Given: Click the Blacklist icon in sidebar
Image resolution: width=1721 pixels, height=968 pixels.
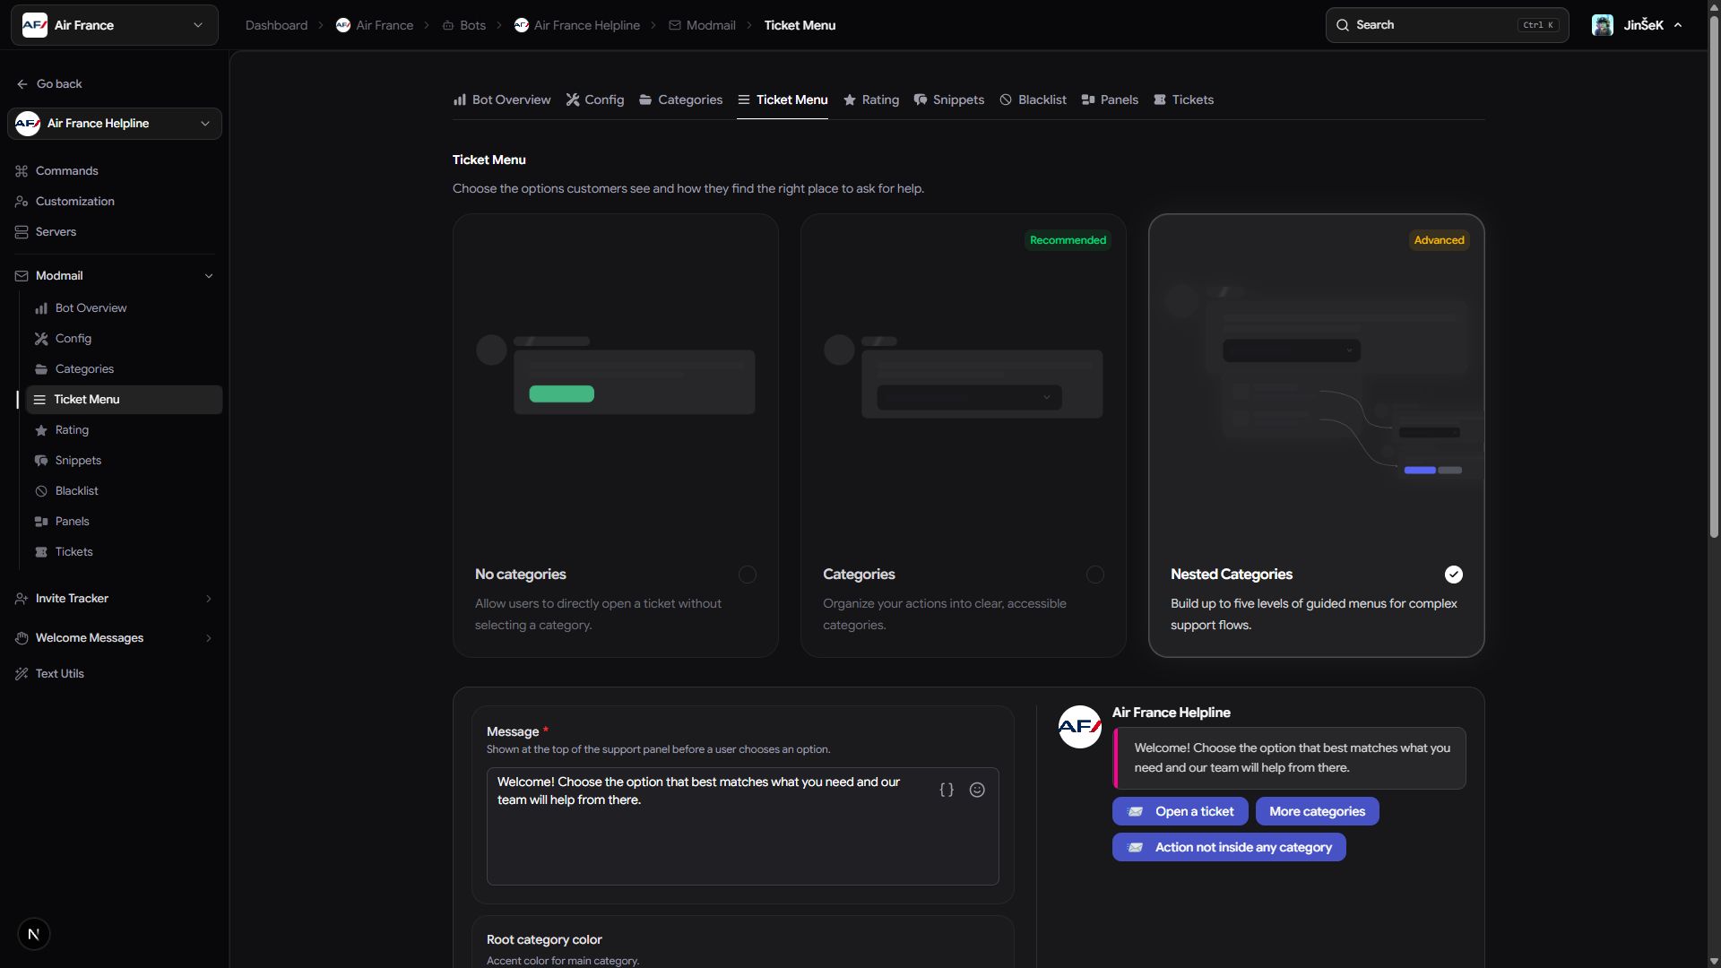Looking at the screenshot, I should [x=41, y=491].
